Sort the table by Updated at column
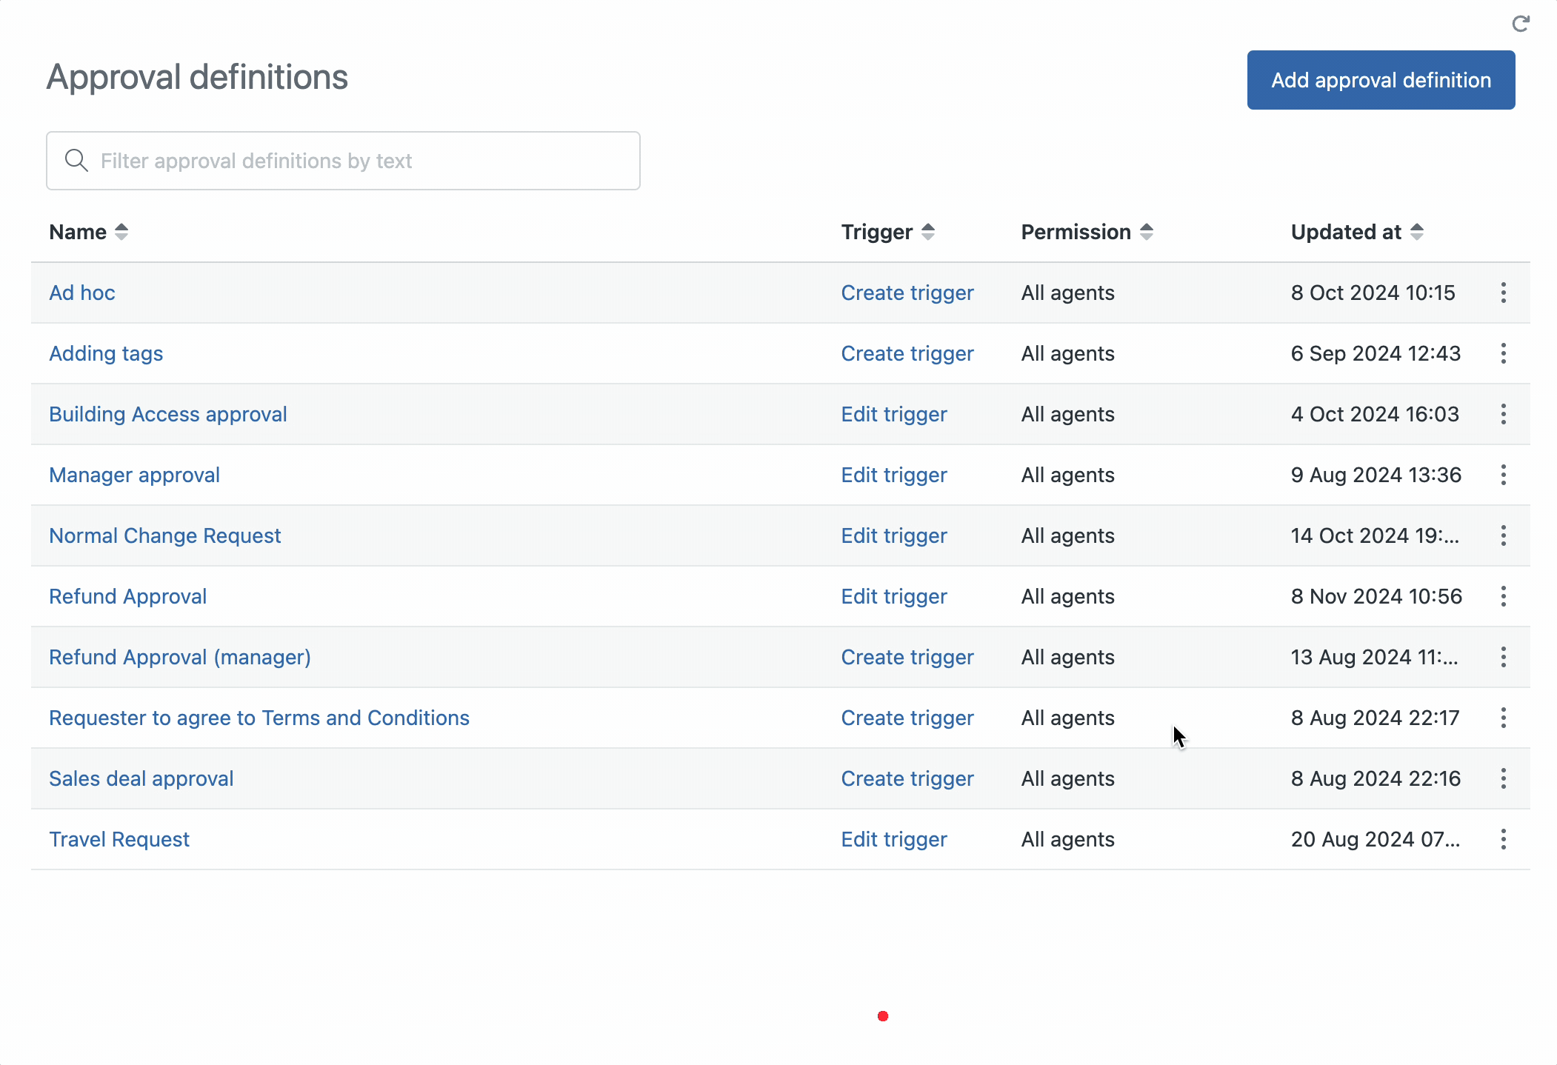This screenshot has width=1557, height=1065. (1357, 232)
